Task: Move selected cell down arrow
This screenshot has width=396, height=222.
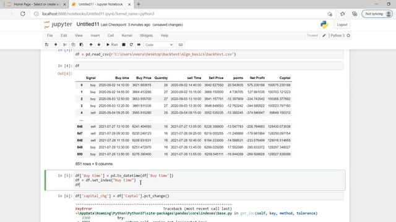Action: click(99, 44)
